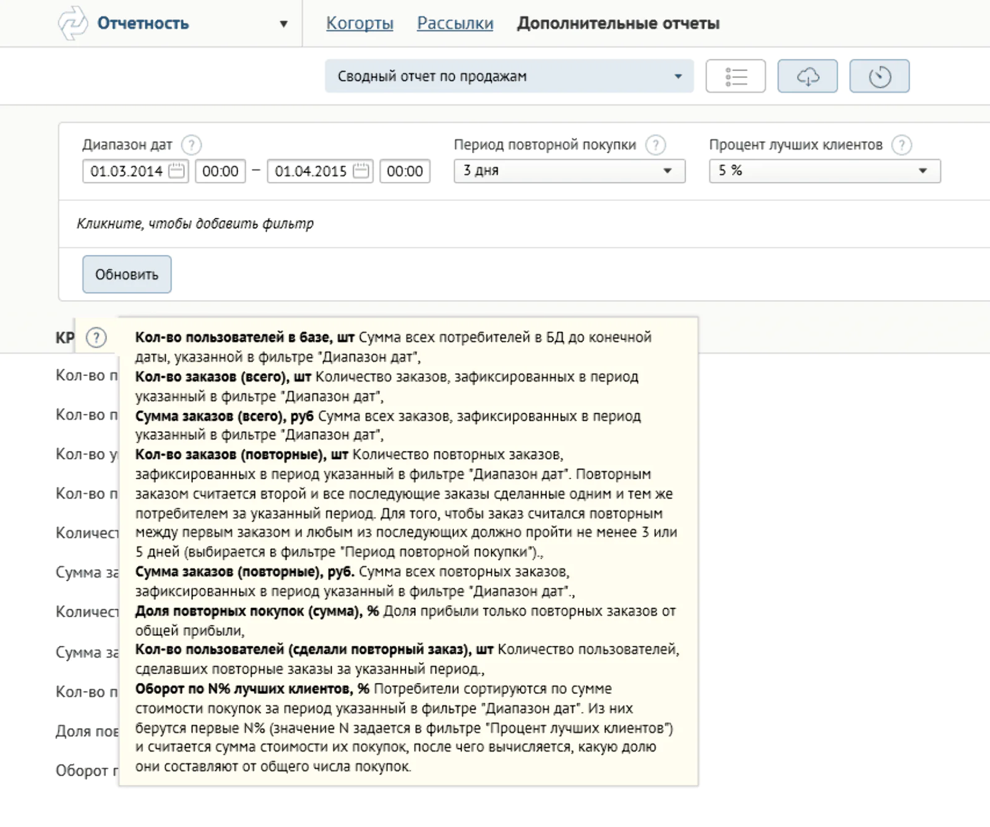Image resolution: width=990 pixels, height=827 pixels.
Task: Click the start time field 00:00
Action: pos(220,171)
